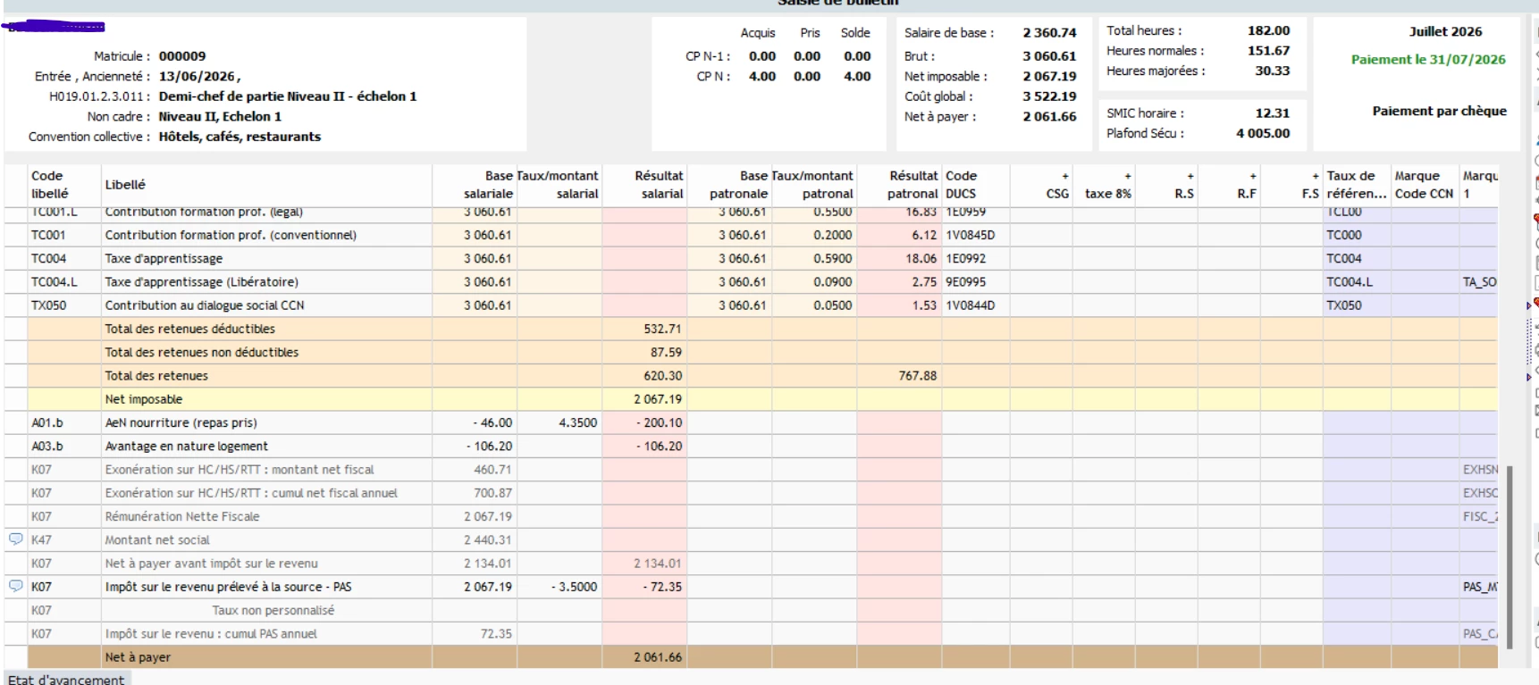The height and width of the screenshot is (685, 1539).
Task: Click the Paiement par chèque label
Action: pos(1439,112)
